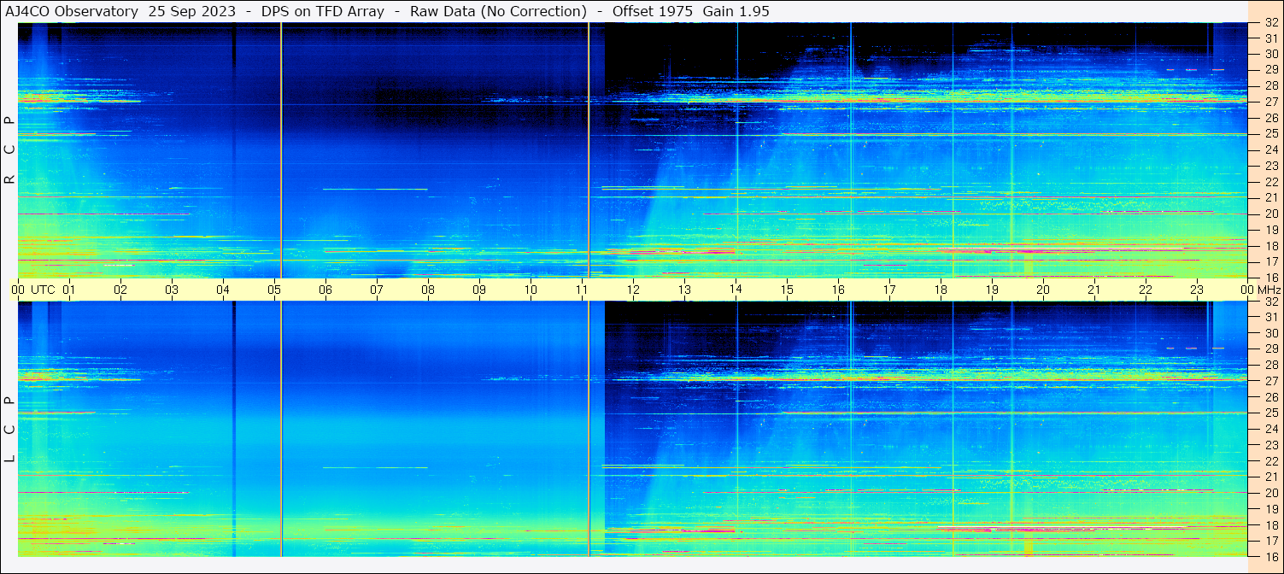Click hour '04' on the UTC axis
Screen dimensions: 1284x574
click(223, 290)
